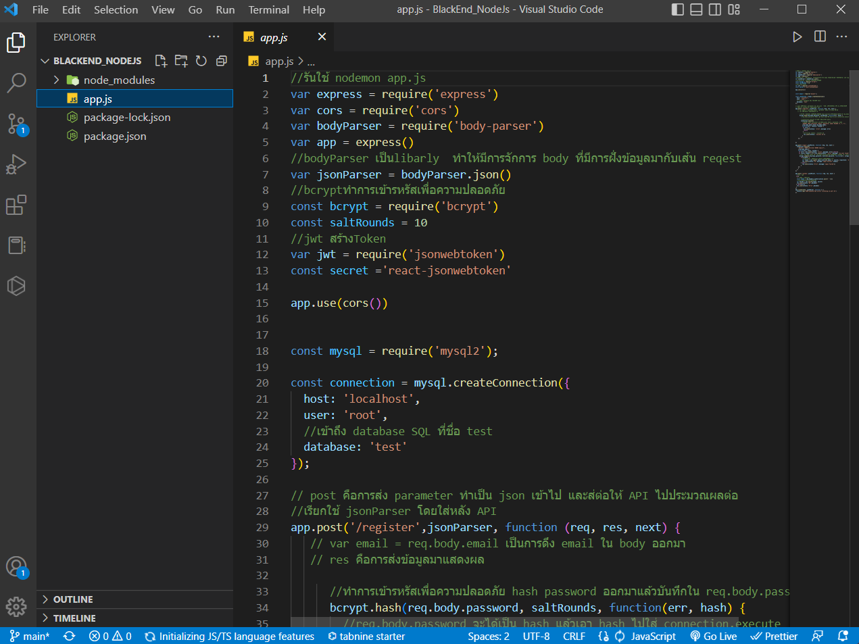Click New Folder icon in Explorer
The width and height of the screenshot is (859, 644).
click(x=181, y=61)
